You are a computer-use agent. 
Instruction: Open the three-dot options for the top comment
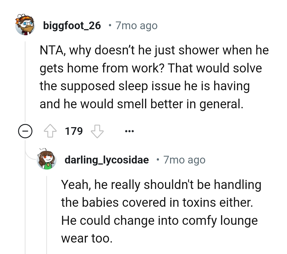pos(129,130)
